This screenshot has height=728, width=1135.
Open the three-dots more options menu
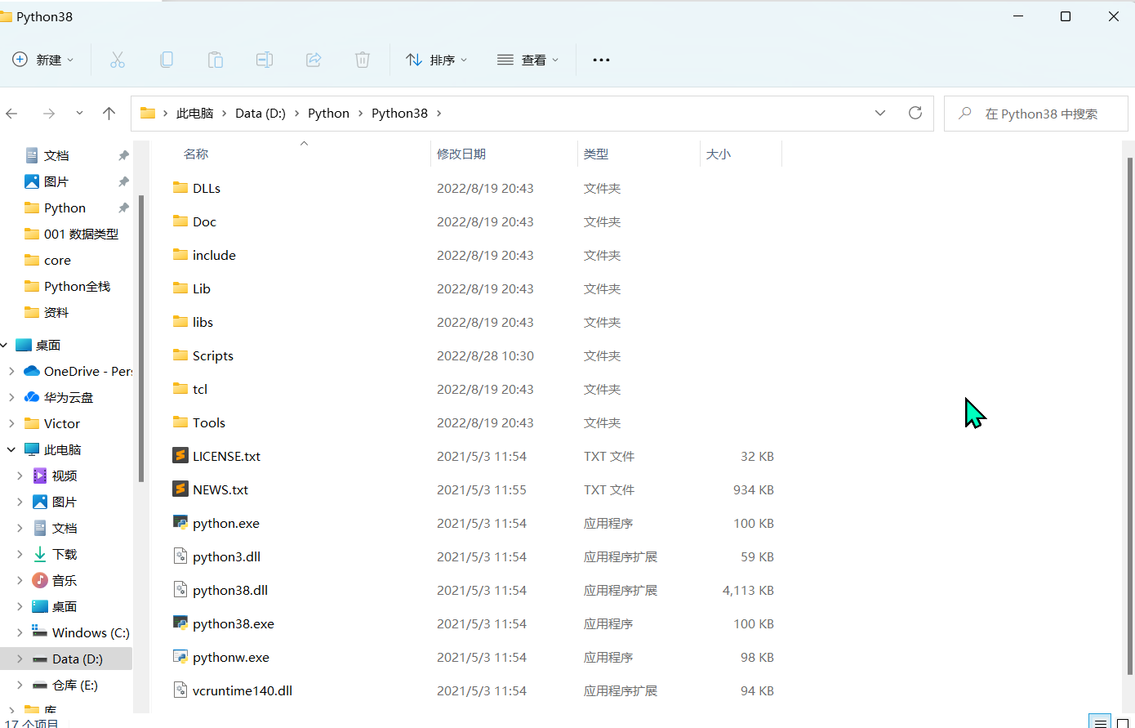(x=601, y=60)
